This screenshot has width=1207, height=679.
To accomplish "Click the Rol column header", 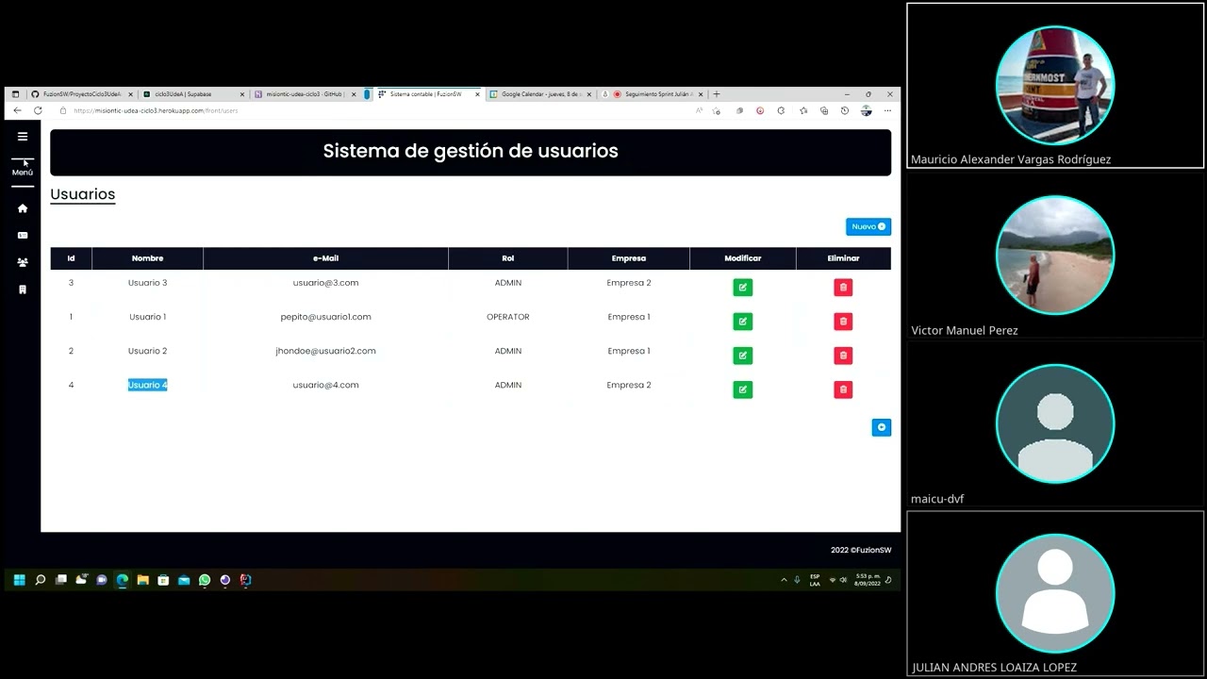I will [508, 258].
